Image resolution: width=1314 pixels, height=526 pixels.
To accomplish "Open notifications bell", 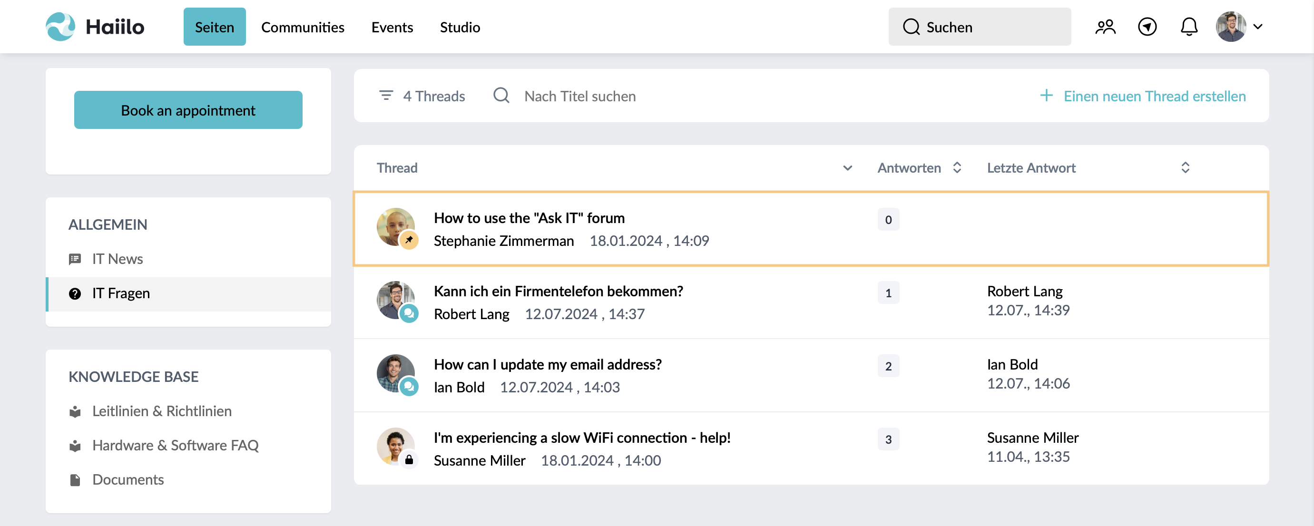I will [1188, 27].
